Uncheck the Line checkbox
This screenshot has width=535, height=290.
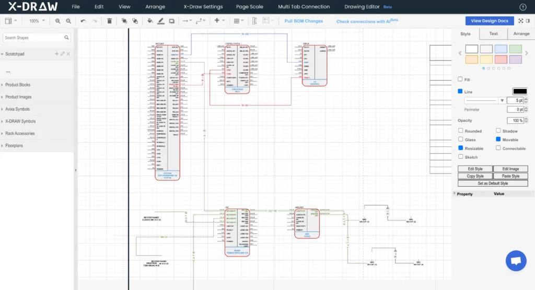pos(460,91)
